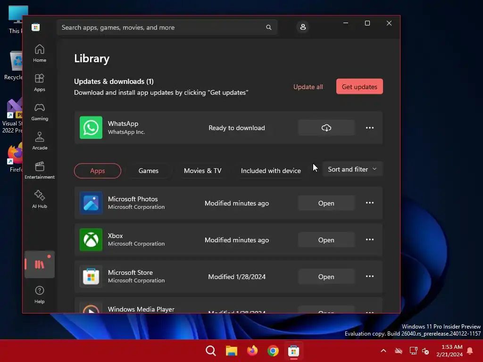Screen dimensions: 483x362
Task: Open more options for WhatsApp
Action: 370,128
